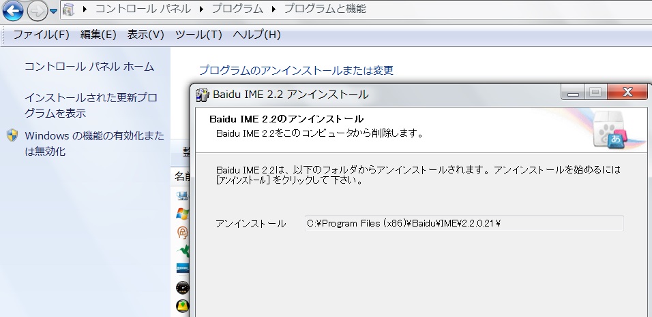Select the blue banner icon program

(182, 268)
